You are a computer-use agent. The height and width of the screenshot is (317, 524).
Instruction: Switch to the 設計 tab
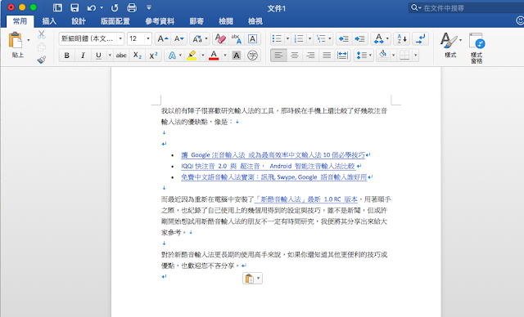click(x=79, y=21)
